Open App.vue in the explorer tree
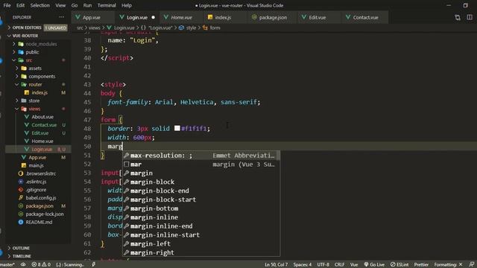Image resolution: width=477 pixels, height=268 pixels. point(37,157)
